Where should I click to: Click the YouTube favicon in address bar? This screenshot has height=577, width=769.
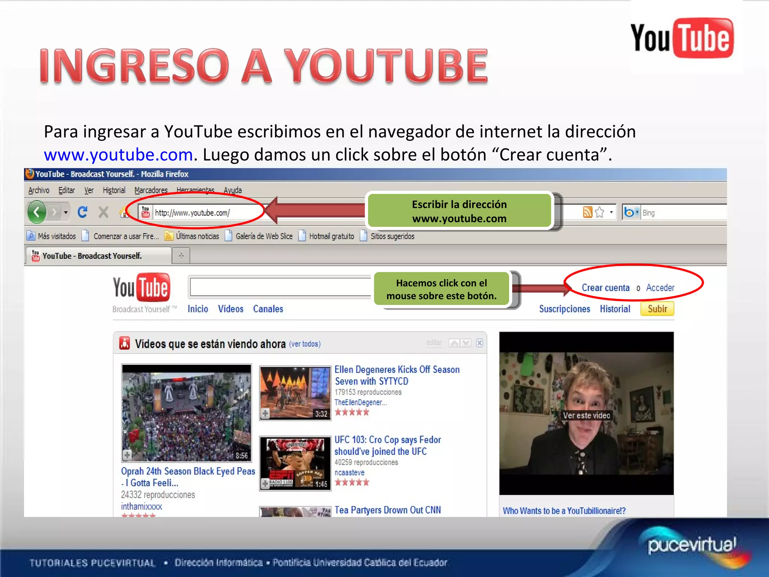coord(146,212)
